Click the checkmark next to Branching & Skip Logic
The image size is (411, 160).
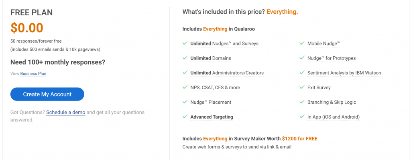pos(302,102)
